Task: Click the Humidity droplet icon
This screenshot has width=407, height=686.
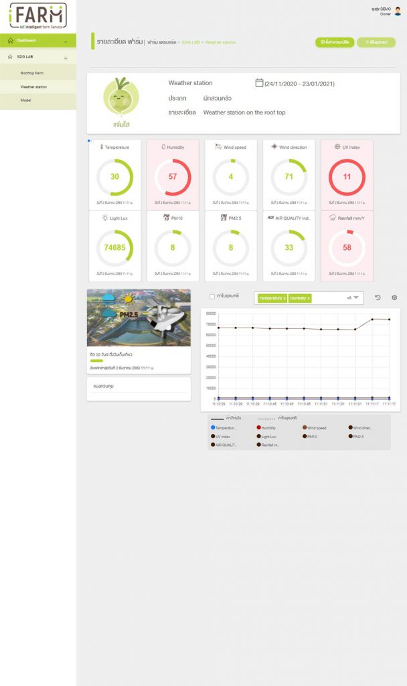Action: [162, 147]
